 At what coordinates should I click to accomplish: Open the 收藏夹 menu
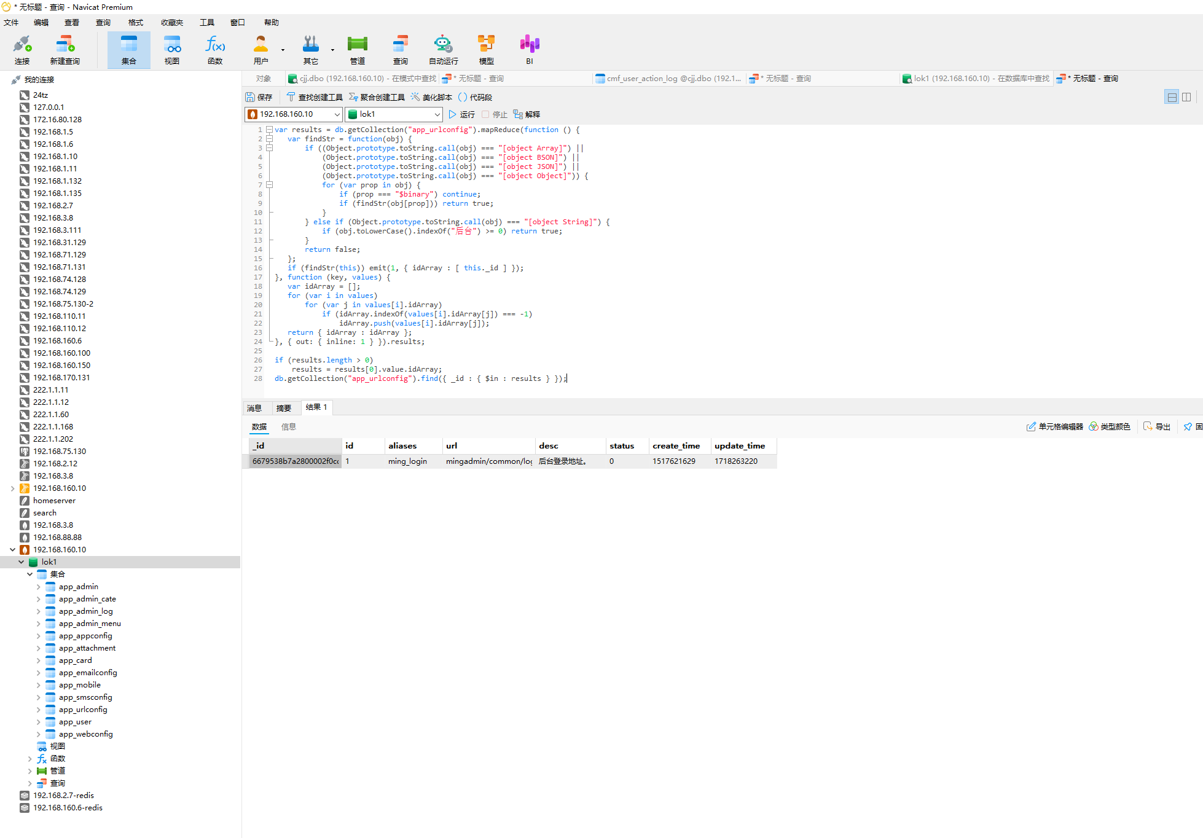[x=172, y=22]
